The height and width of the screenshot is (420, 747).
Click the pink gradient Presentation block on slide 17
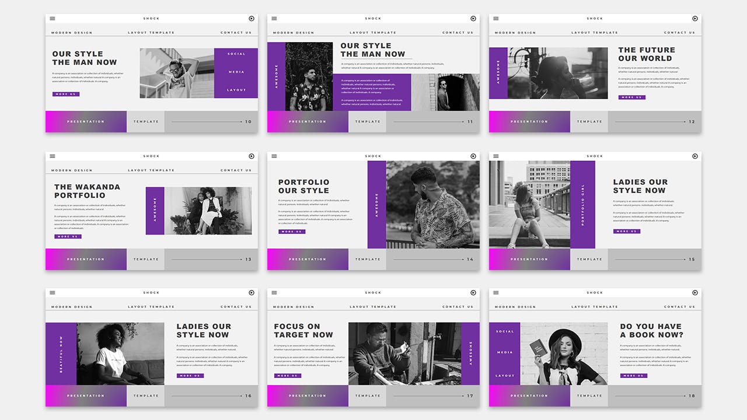[308, 395]
